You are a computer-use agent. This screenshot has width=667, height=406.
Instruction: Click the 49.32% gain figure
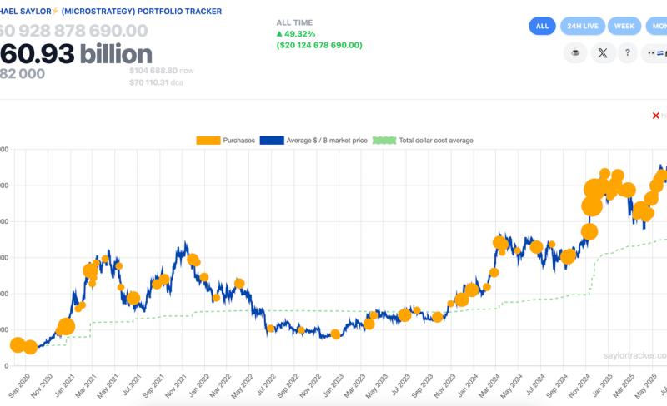click(x=296, y=34)
